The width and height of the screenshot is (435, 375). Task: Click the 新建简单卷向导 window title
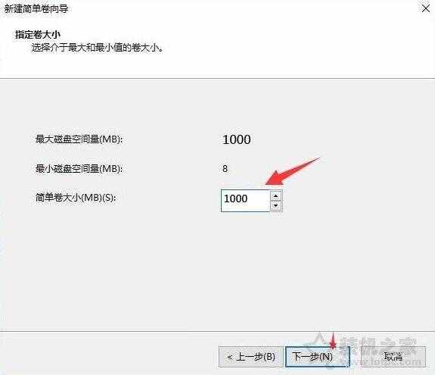point(36,9)
